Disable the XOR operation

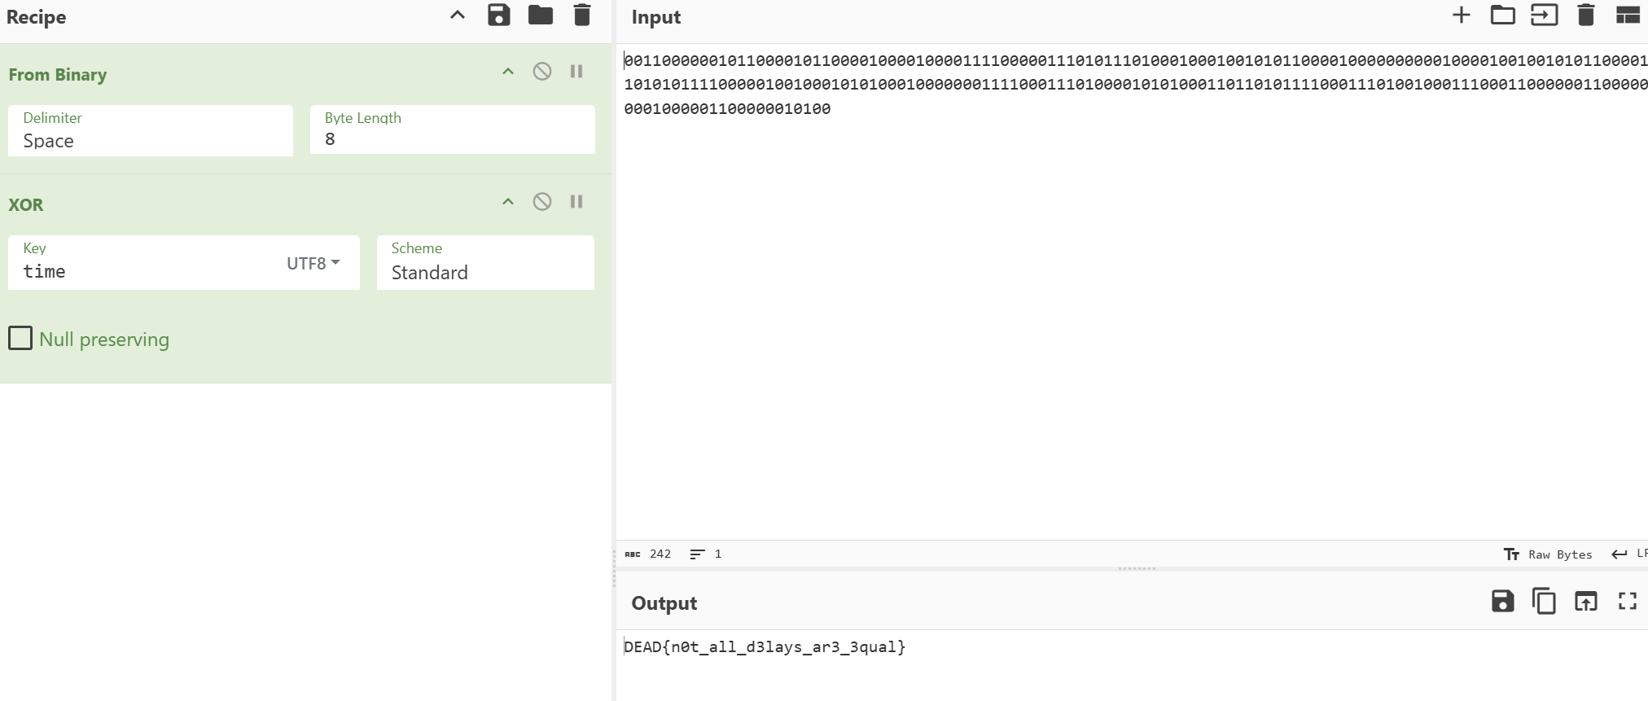(541, 202)
